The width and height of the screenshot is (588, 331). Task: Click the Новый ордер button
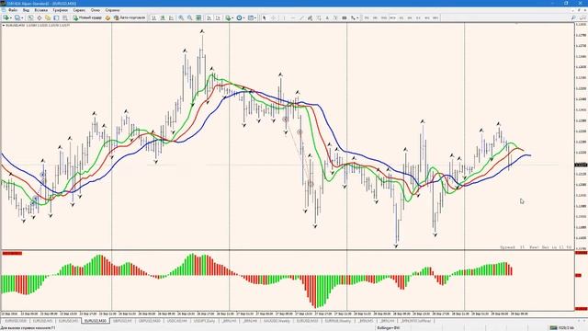[87, 17]
